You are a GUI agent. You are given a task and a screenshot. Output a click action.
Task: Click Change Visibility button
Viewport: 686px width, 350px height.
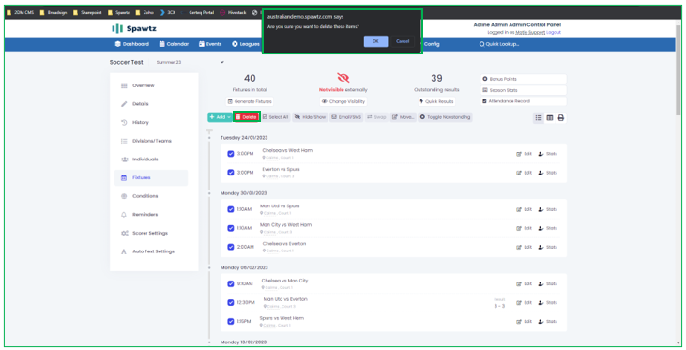tap(343, 101)
